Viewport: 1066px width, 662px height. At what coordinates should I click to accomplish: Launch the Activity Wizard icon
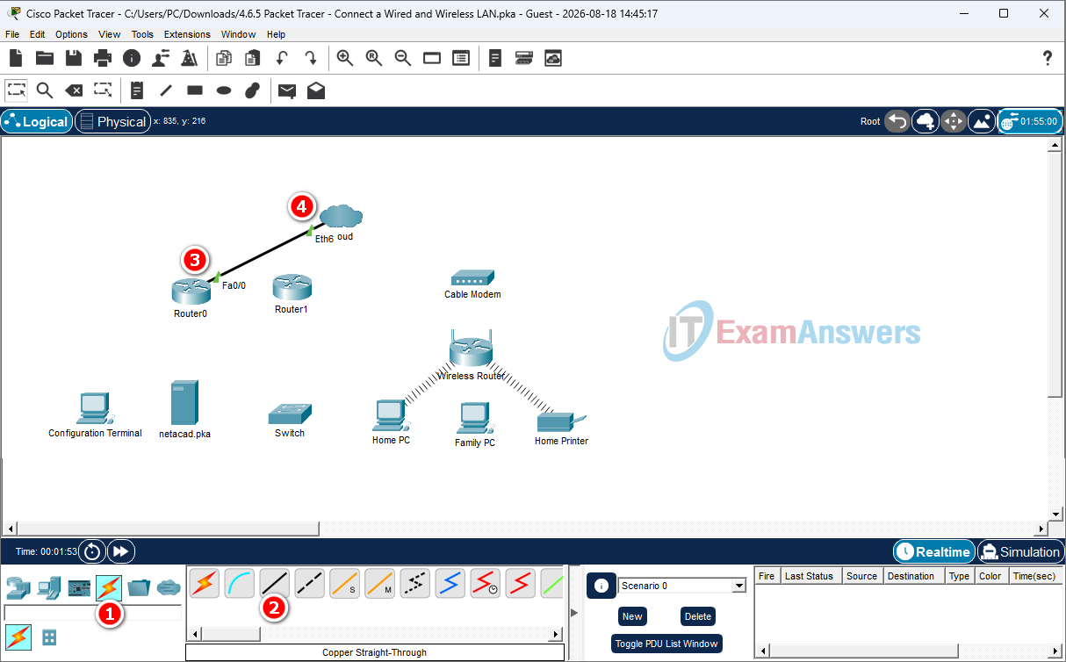tap(189, 58)
